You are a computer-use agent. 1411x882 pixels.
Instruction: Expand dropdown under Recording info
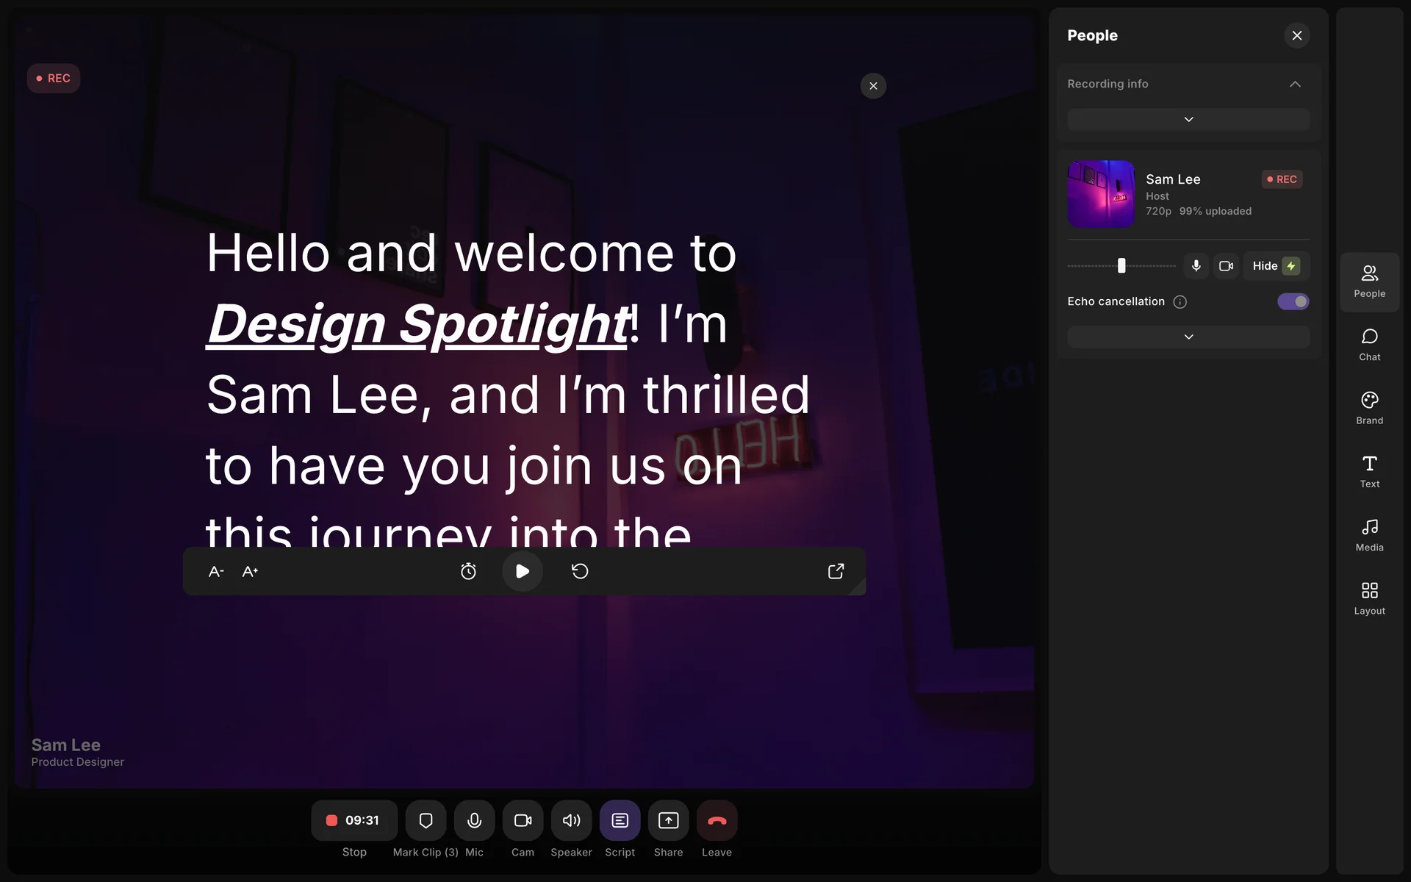click(1188, 119)
